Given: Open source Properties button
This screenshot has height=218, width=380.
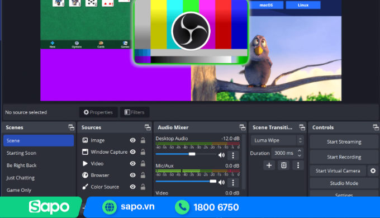Looking at the screenshot, I should (98, 112).
